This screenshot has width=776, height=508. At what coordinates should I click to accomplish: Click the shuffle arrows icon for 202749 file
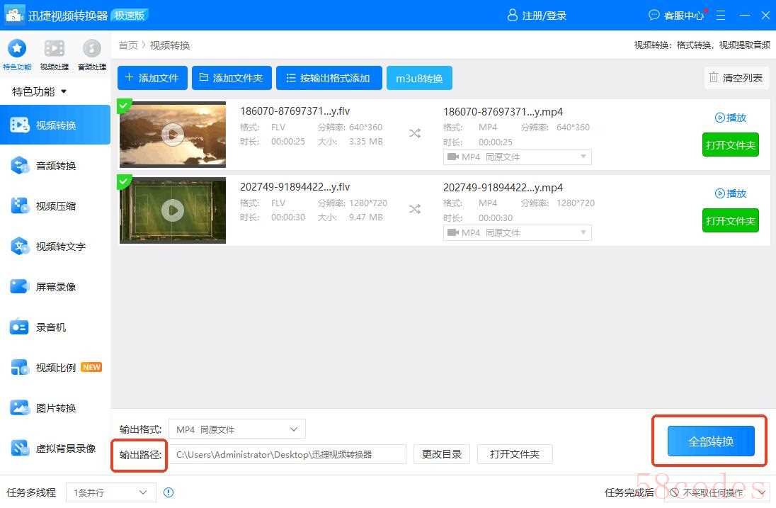[x=415, y=210]
